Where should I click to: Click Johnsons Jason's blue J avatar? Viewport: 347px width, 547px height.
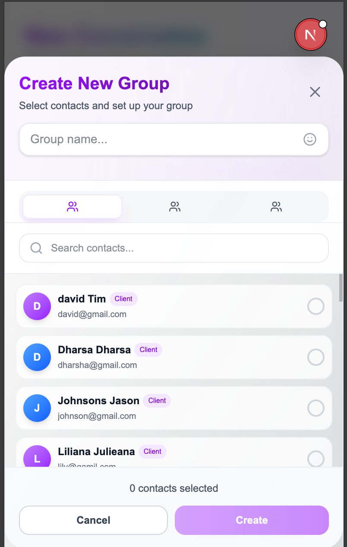[x=37, y=408]
